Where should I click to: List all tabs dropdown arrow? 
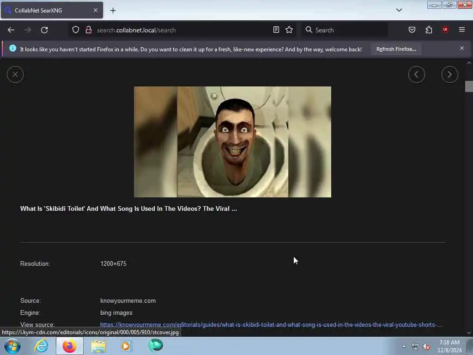(x=399, y=10)
